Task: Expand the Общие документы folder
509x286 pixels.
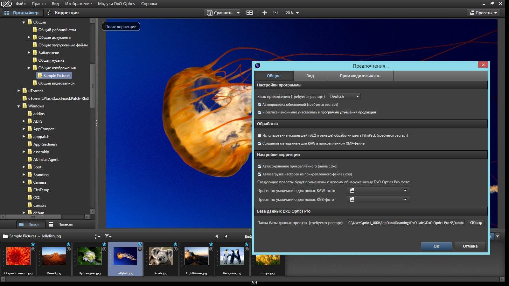Action: pyautogui.click(x=29, y=37)
